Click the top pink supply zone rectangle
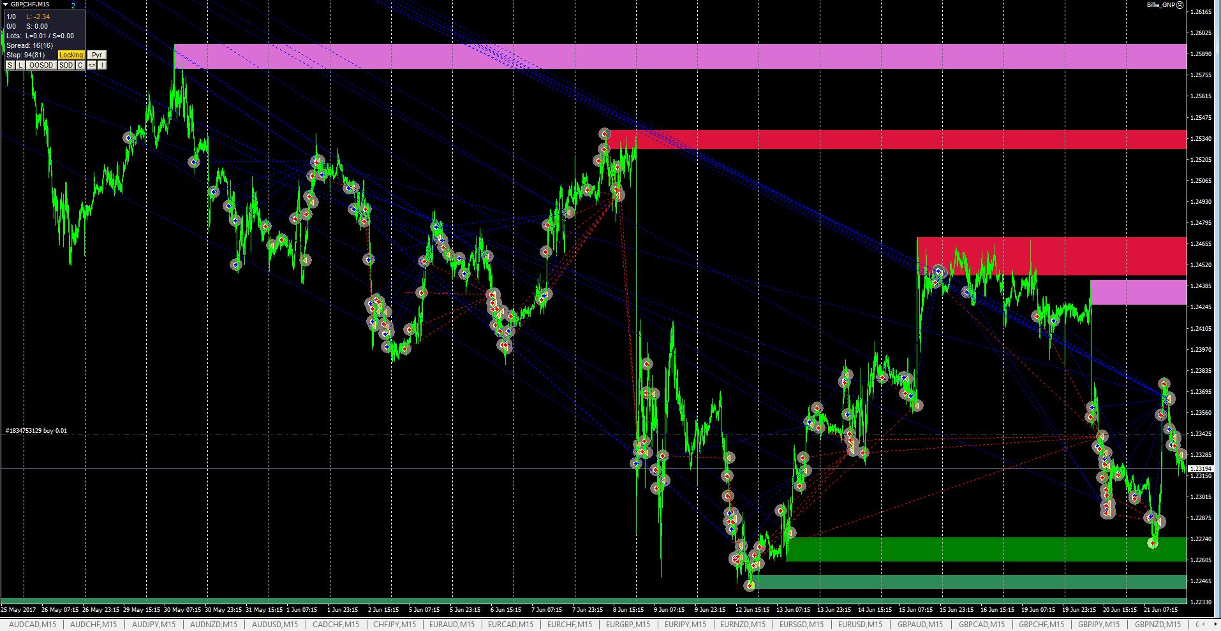The width and height of the screenshot is (1221, 631). click(680, 56)
